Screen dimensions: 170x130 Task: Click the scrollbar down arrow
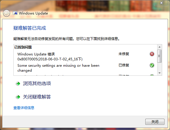(x=160, y=73)
